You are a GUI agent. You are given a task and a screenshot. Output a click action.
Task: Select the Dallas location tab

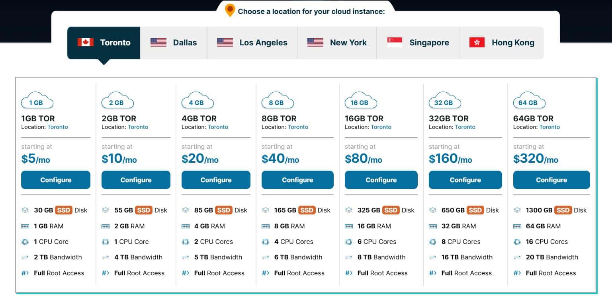click(x=174, y=43)
